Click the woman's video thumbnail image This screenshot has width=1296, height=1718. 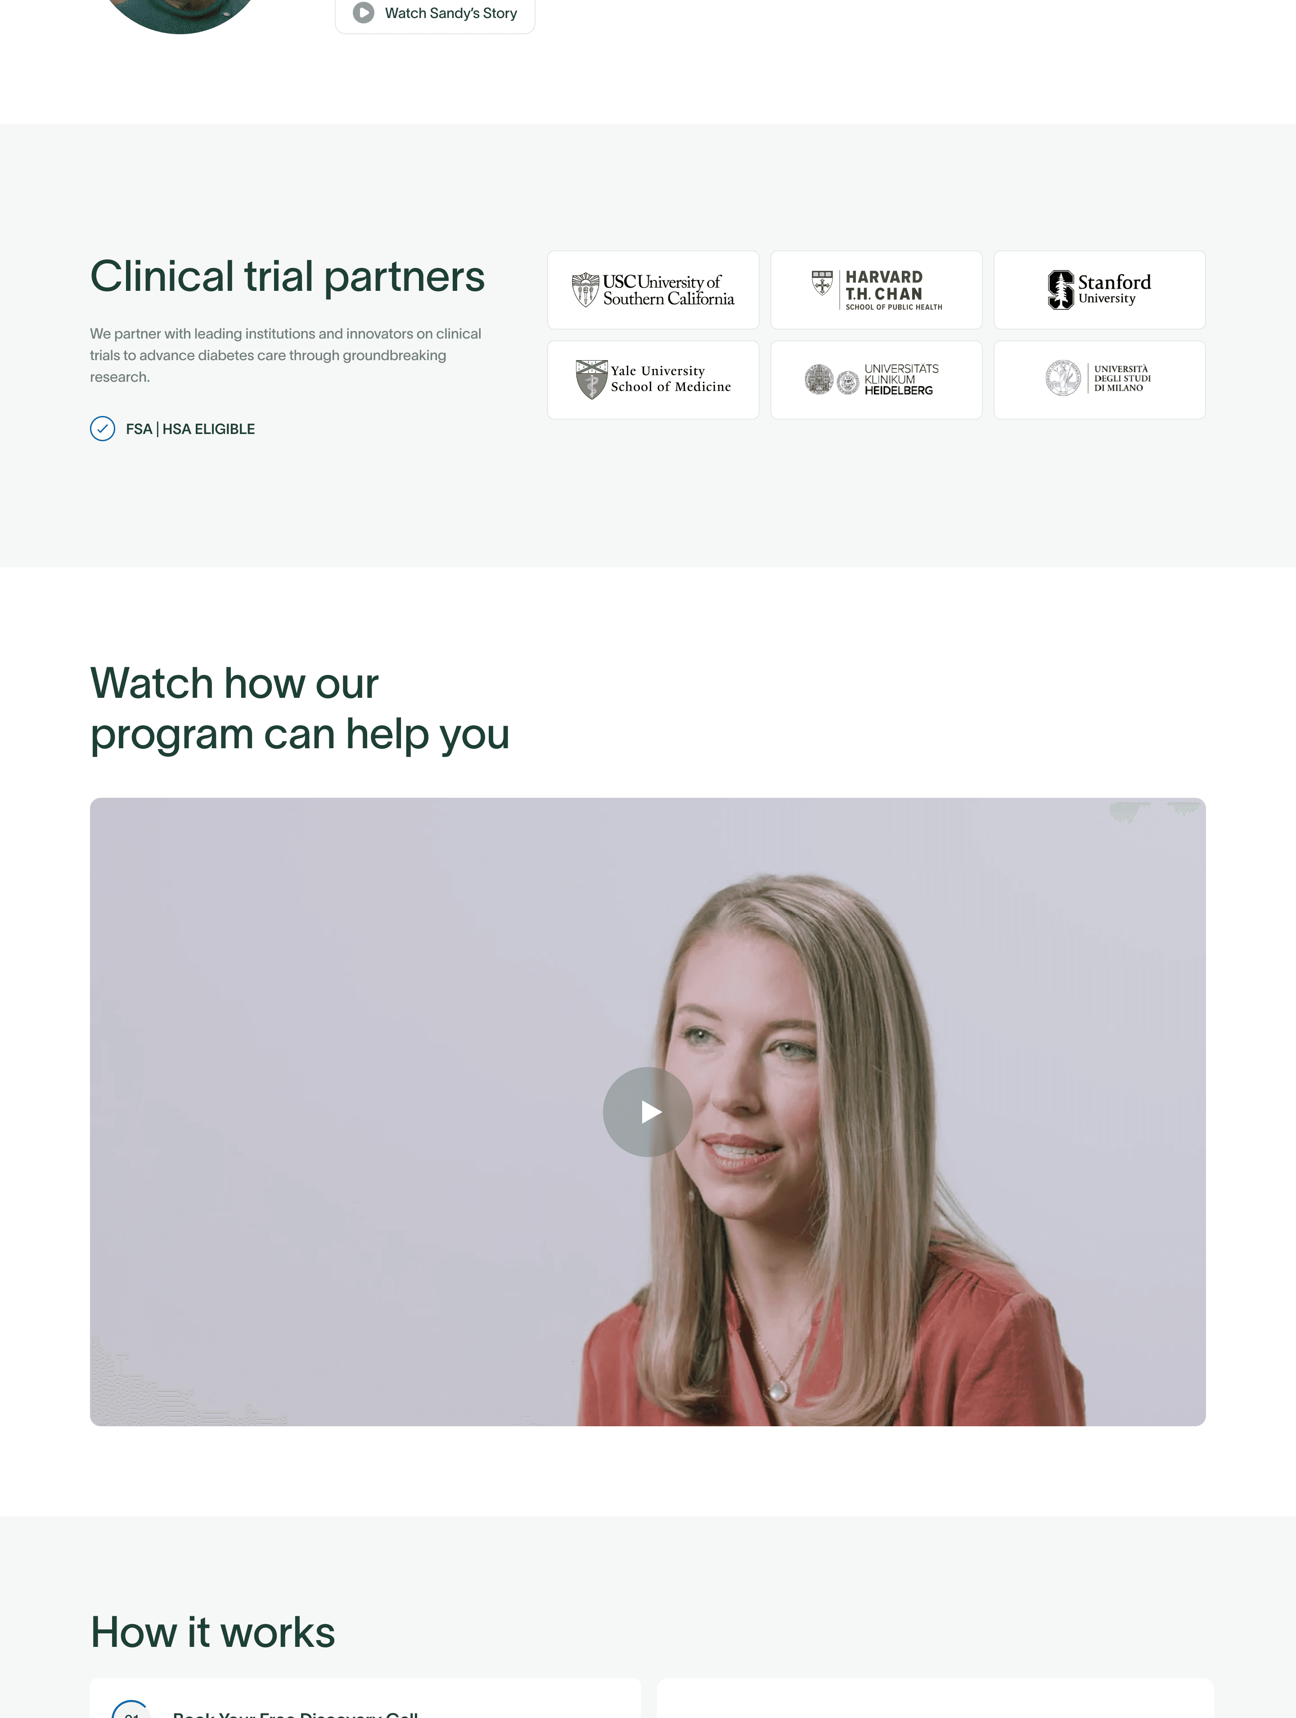coord(648,1112)
